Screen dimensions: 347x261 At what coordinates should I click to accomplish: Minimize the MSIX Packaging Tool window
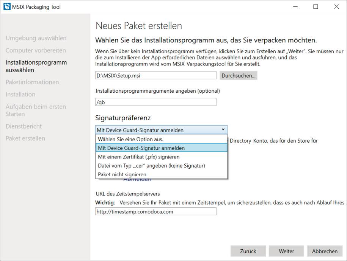(295, 7)
